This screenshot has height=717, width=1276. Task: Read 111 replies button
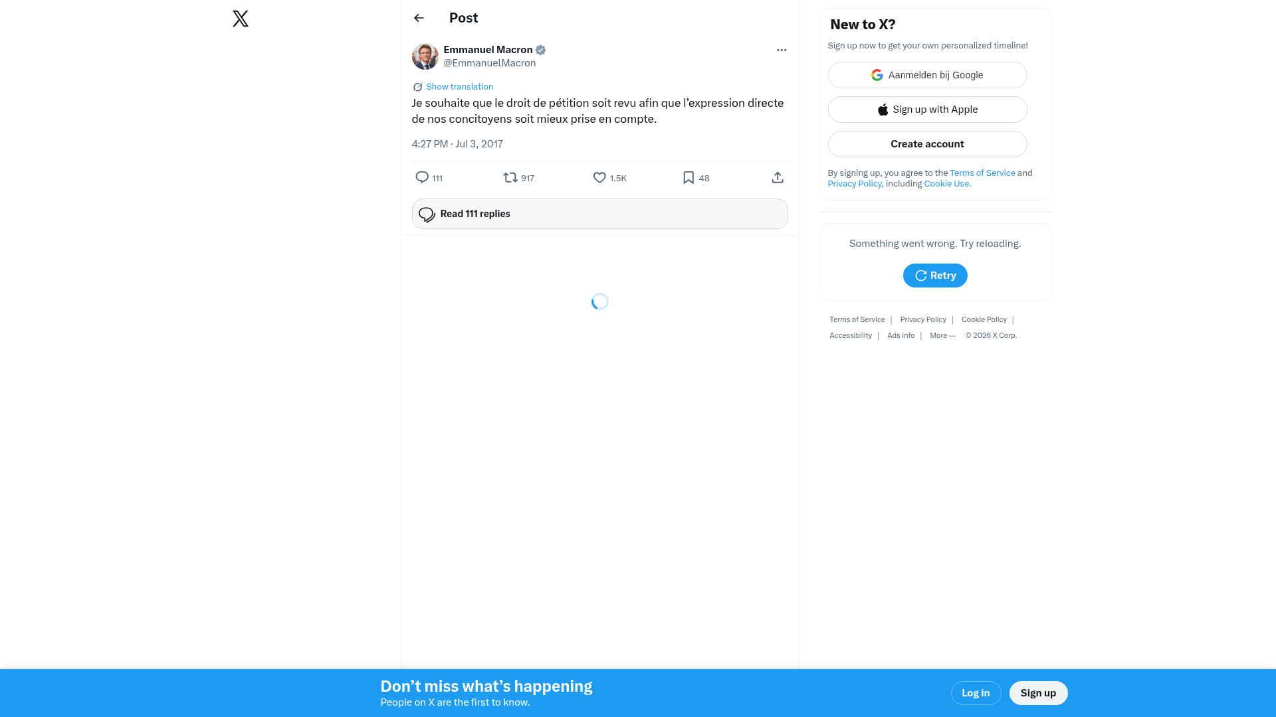click(599, 214)
